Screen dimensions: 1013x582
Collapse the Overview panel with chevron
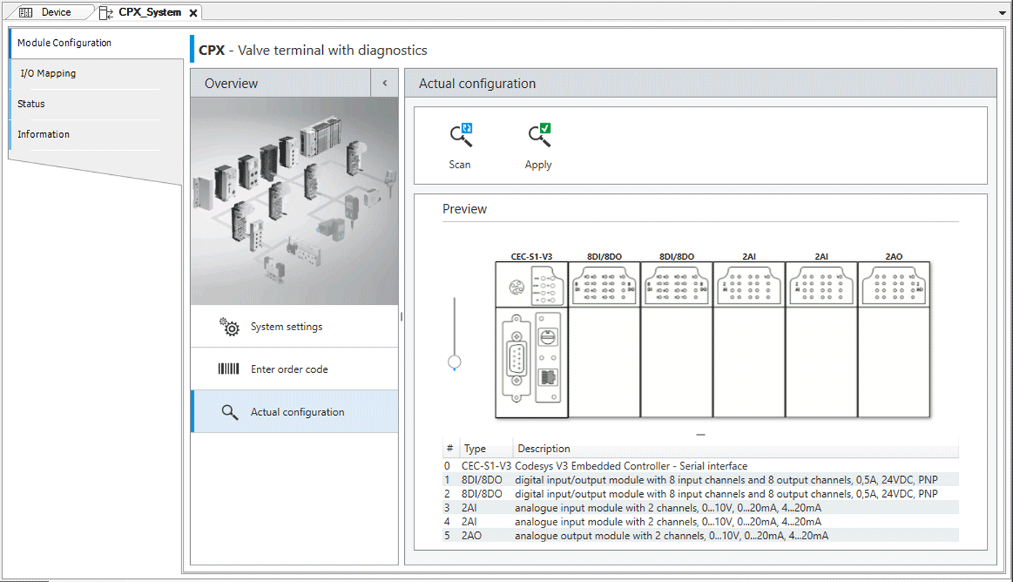385,83
